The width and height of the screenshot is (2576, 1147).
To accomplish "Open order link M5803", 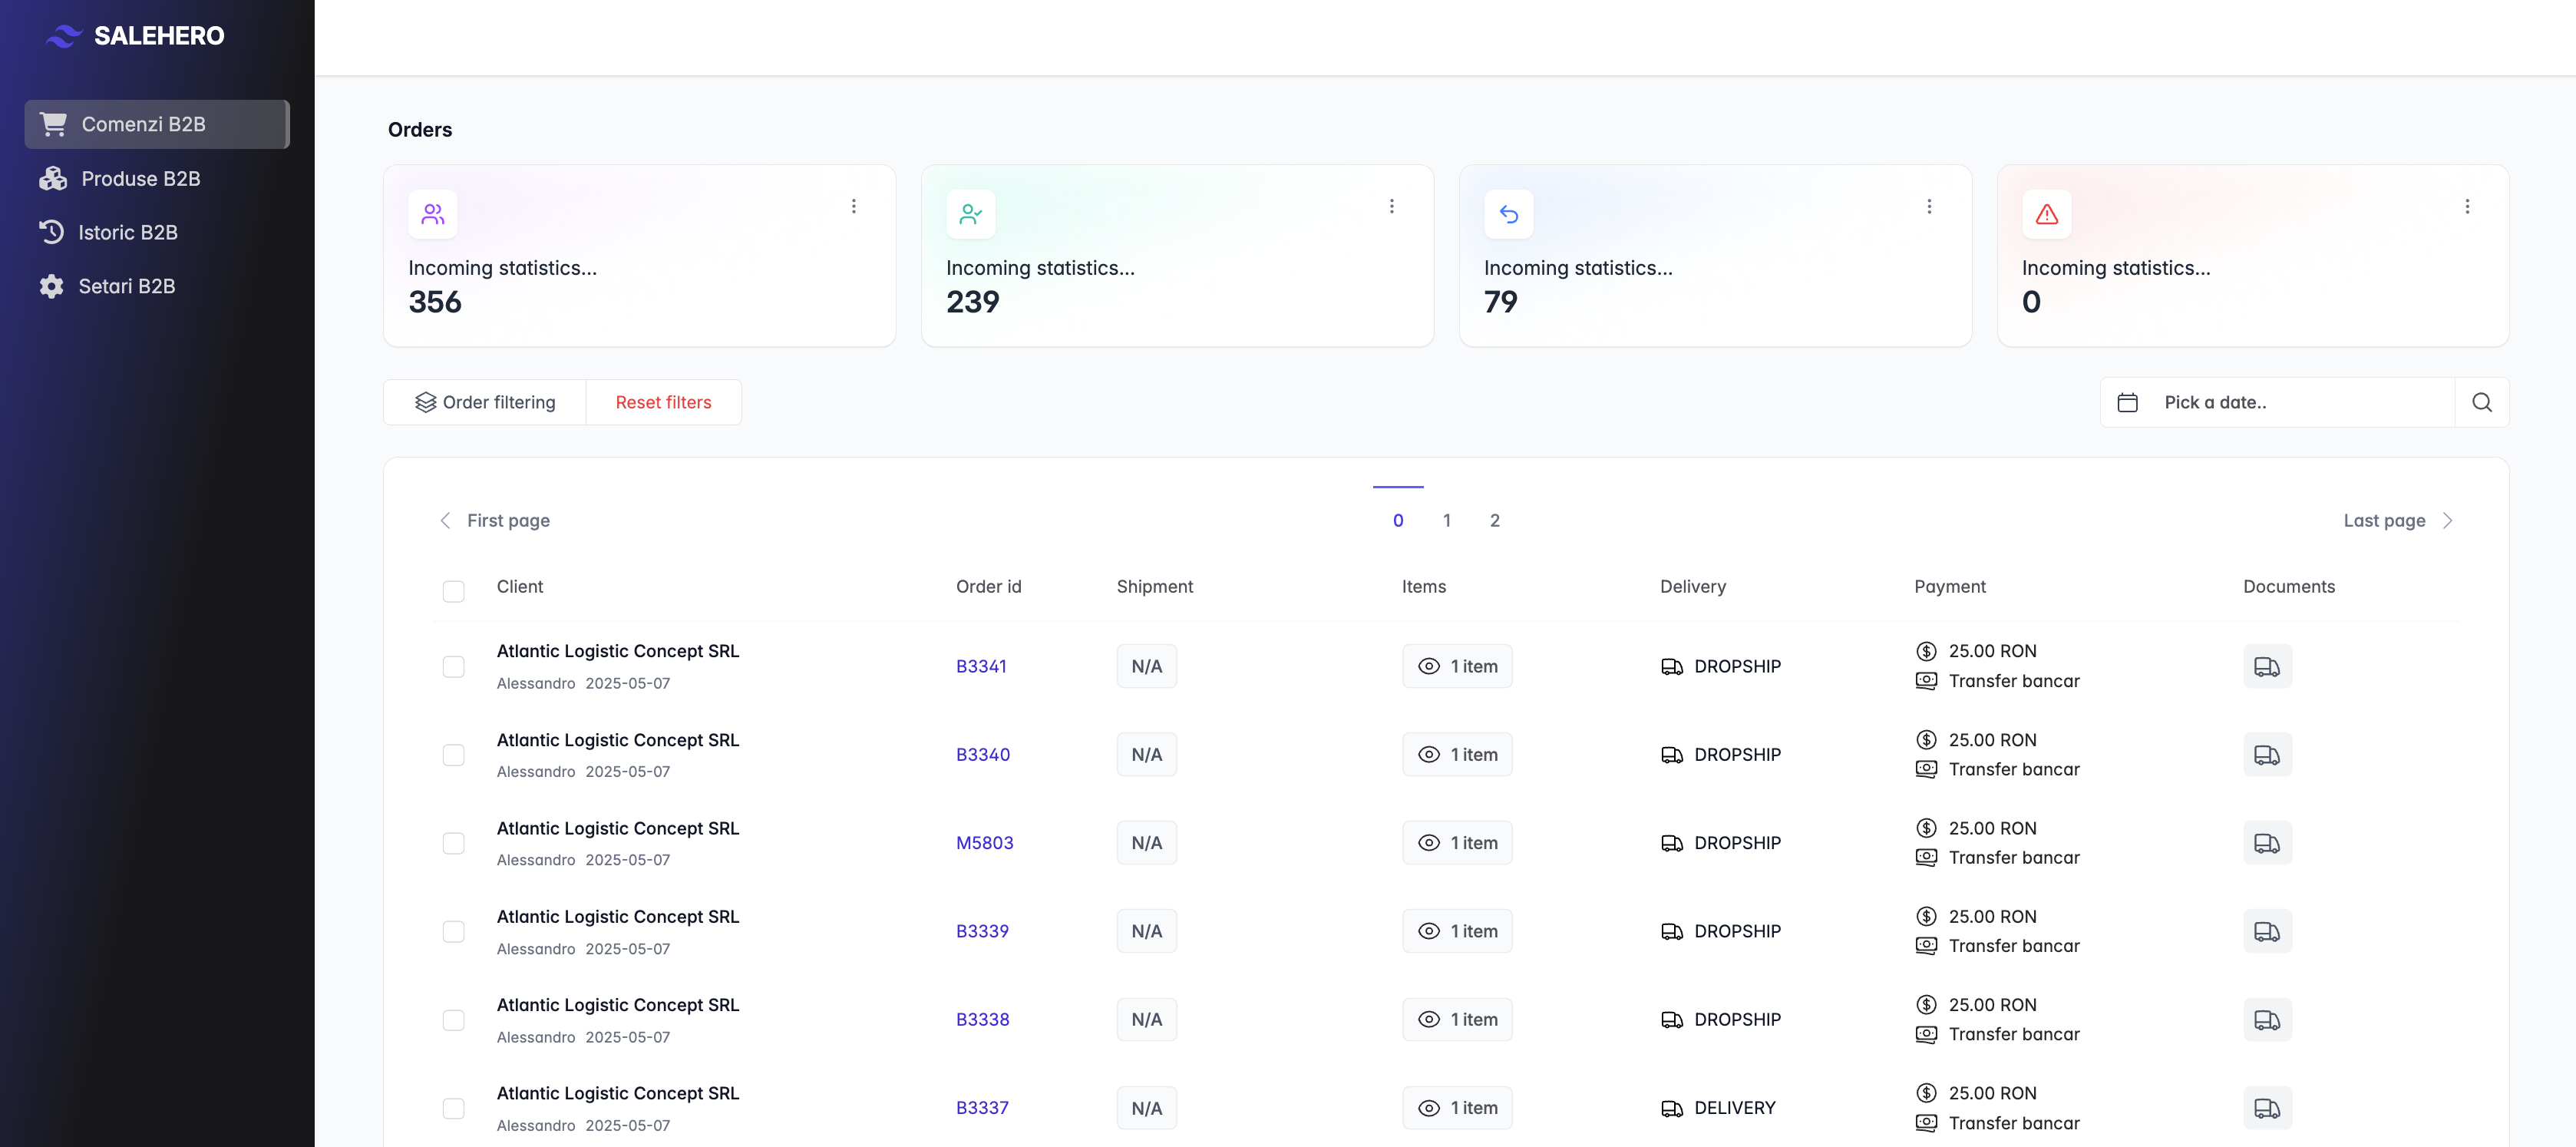I will [984, 843].
